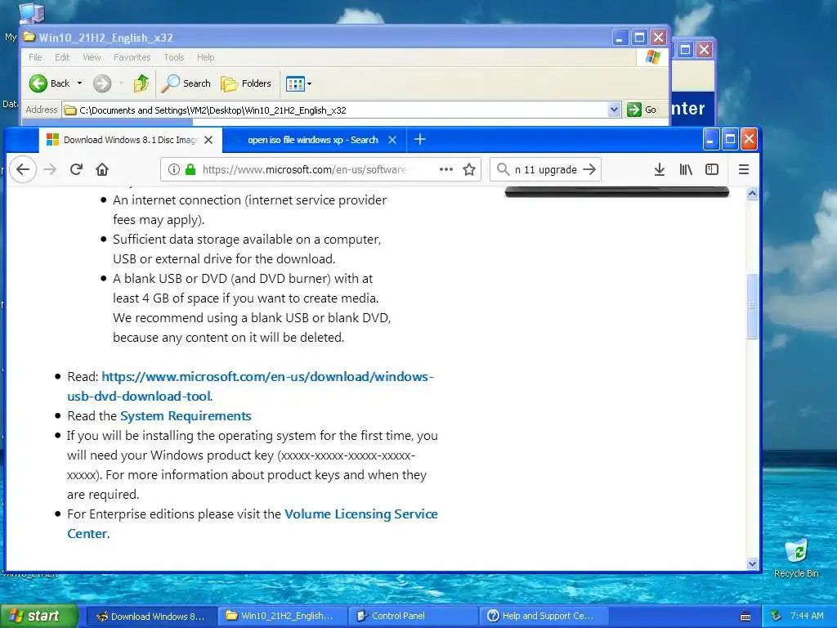The width and height of the screenshot is (837, 628).
Task: Click the Firefox search box text
Action: 545,169
